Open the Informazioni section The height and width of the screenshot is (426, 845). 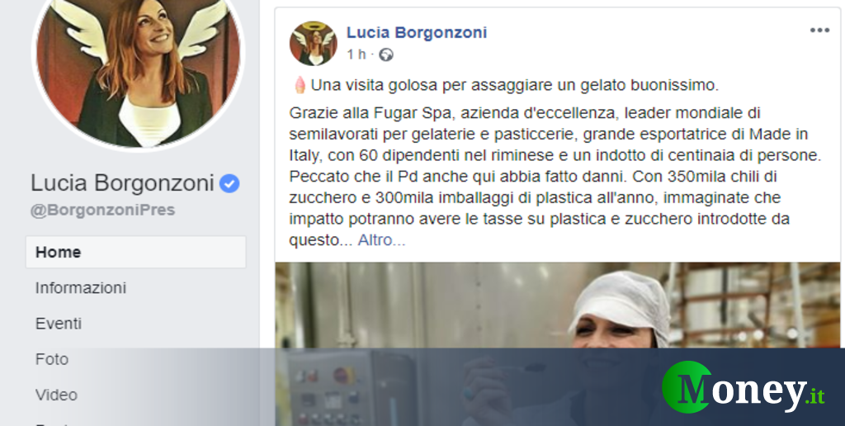(80, 288)
